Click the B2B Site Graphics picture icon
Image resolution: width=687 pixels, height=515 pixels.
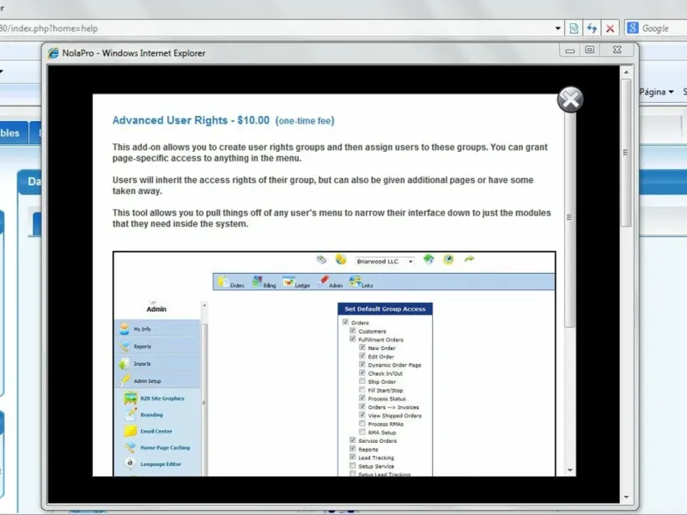pyautogui.click(x=131, y=398)
